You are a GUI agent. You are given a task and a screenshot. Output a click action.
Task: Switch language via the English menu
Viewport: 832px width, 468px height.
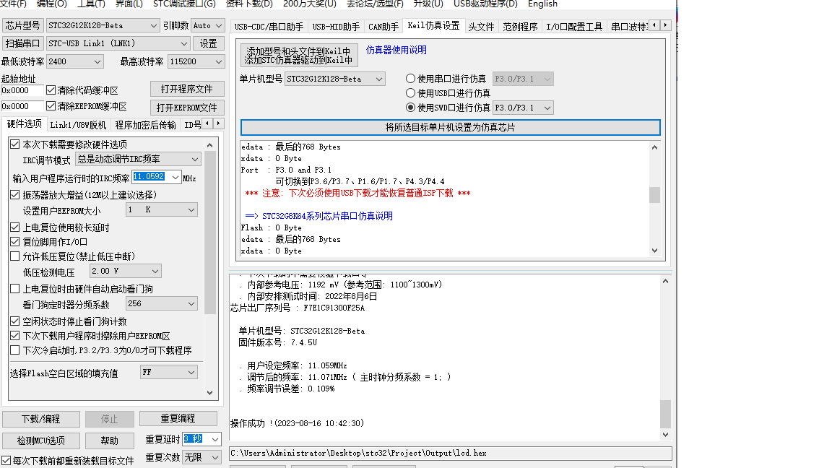click(x=542, y=4)
